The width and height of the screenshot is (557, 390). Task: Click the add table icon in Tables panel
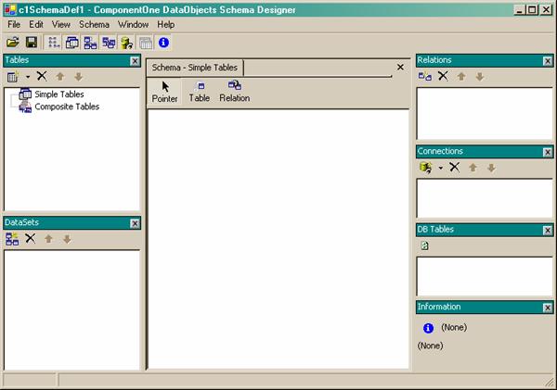pyautogui.click(x=13, y=77)
